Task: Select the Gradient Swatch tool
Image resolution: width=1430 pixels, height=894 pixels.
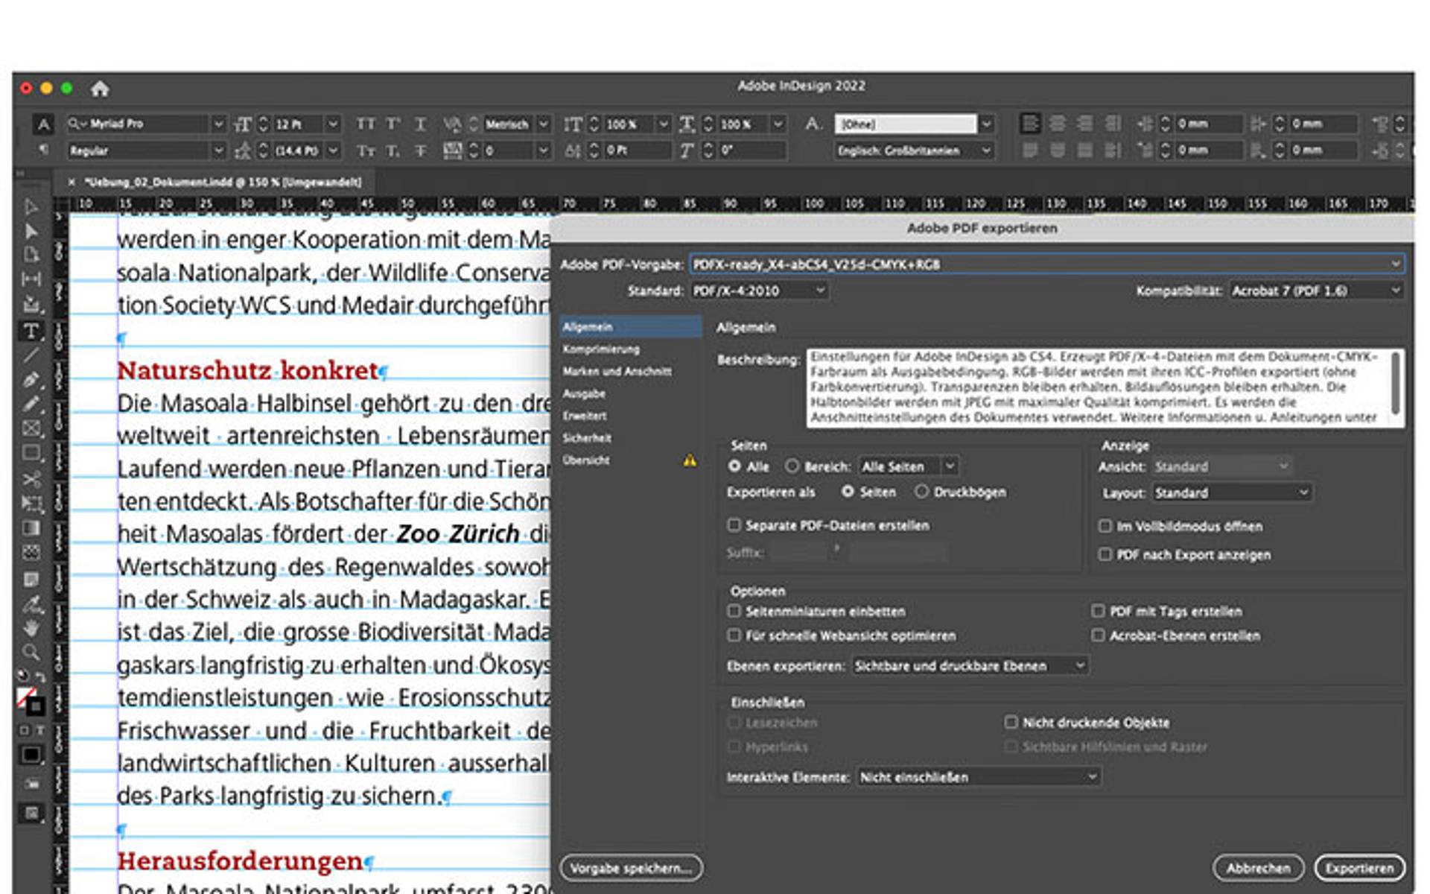Action: [x=31, y=528]
